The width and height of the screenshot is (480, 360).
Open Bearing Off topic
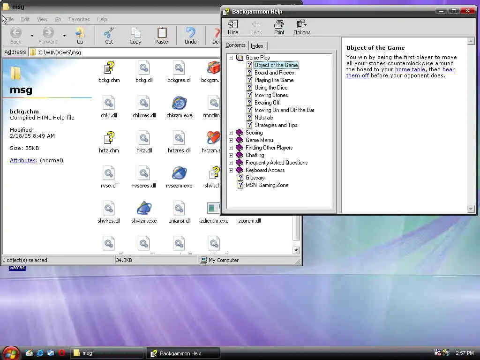point(267,103)
